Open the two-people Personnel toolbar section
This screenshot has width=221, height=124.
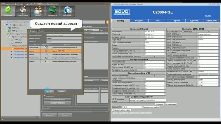coord(38,11)
